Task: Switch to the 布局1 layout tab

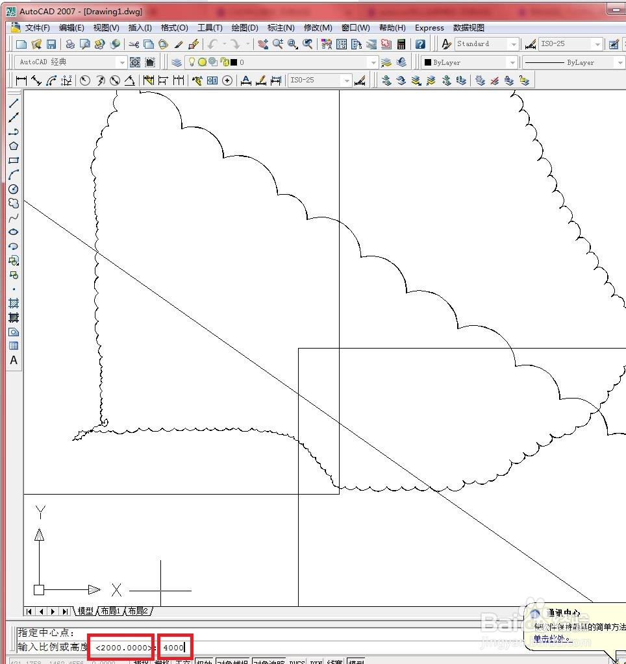Action: coord(111,611)
